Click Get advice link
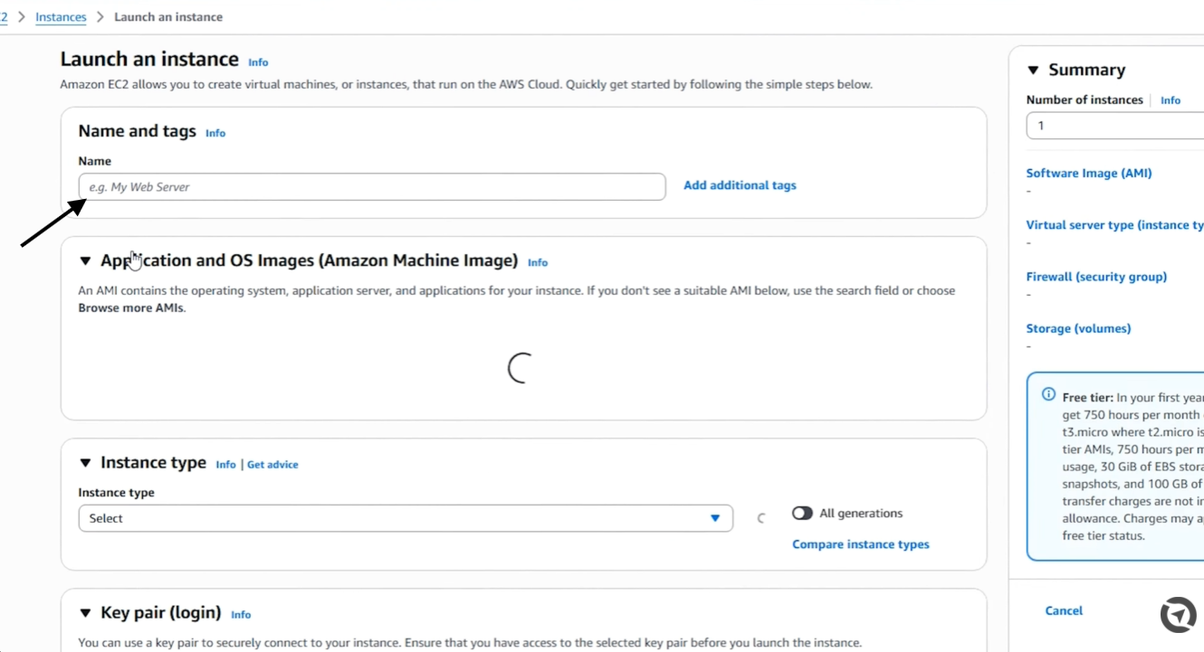The image size is (1204, 652). click(272, 465)
